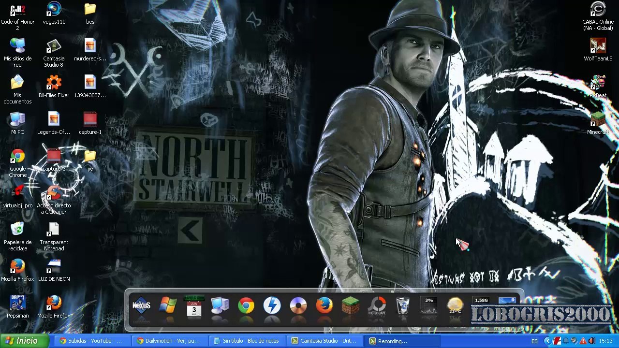619x348 pixels.
Task: Launch Chrome from the Nexus dock
Action: click(246, 305)
